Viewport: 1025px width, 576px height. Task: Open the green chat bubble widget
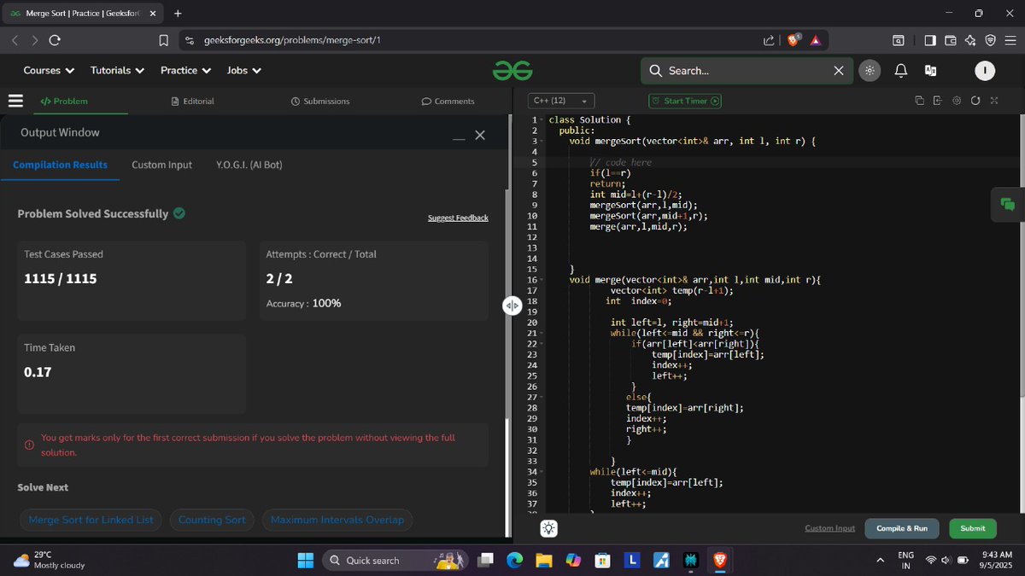1007,204
